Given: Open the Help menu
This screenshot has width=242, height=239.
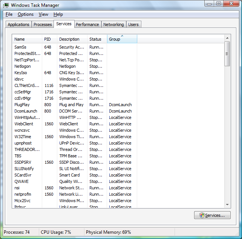Looking at the screenshot, I should point(58,14).
